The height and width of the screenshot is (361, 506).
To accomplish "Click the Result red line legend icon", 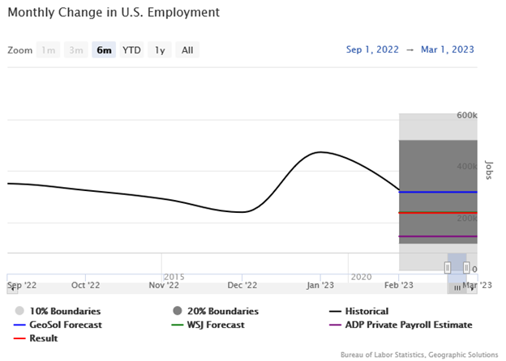I will pos(19,338).
